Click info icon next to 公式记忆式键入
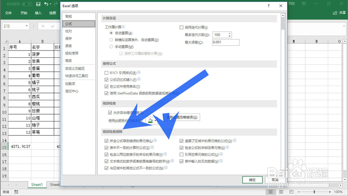Viewport: 348px width, 196px height. pyautogui.click(x=139, y=79)
